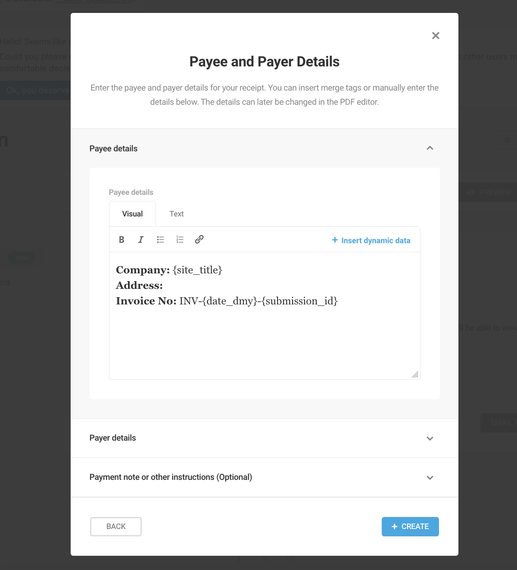Image resolution: width=517 pixels, height=570 pixels.
Task: Expand Payment note or other instructions section
Action: [x=430, y=477]
